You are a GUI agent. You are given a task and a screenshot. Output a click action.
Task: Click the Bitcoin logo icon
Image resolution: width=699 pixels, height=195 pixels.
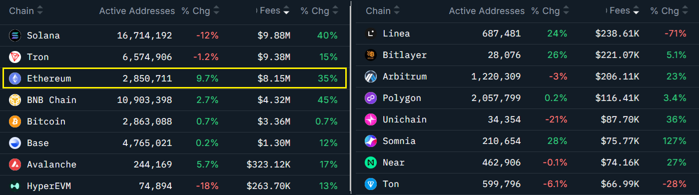pyautogui.click(x=15, y=121)
